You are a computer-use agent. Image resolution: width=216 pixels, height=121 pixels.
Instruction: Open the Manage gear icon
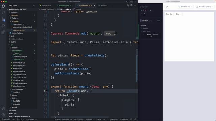tap(3, 115)
